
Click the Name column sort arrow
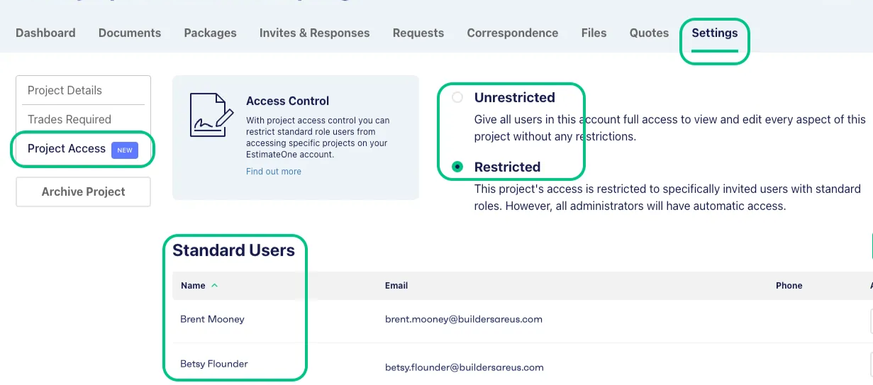[215, 286]
